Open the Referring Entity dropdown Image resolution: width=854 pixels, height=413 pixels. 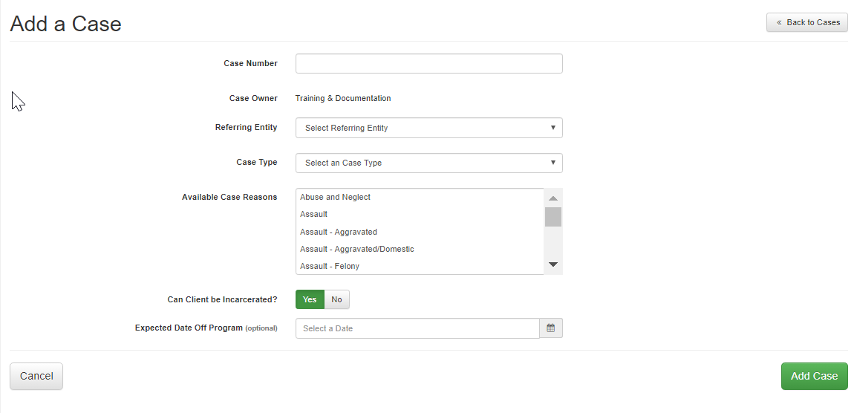428,128
